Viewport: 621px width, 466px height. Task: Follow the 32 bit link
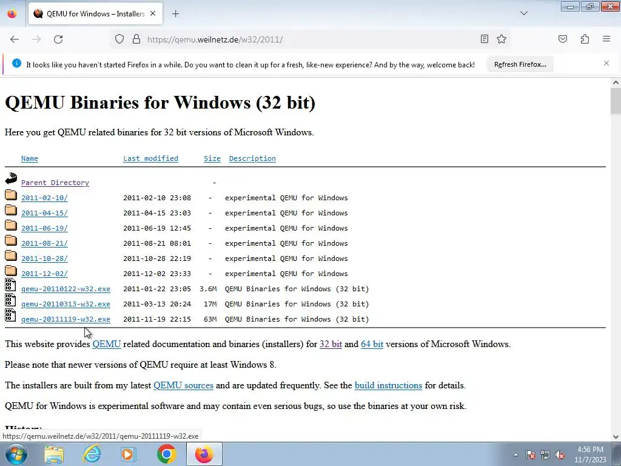(x=331, y=344)
